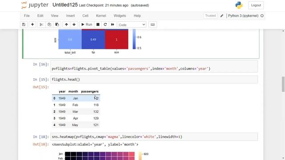Click the Trusted notebook button
This screenshot has width=285, height=160.
210,16
